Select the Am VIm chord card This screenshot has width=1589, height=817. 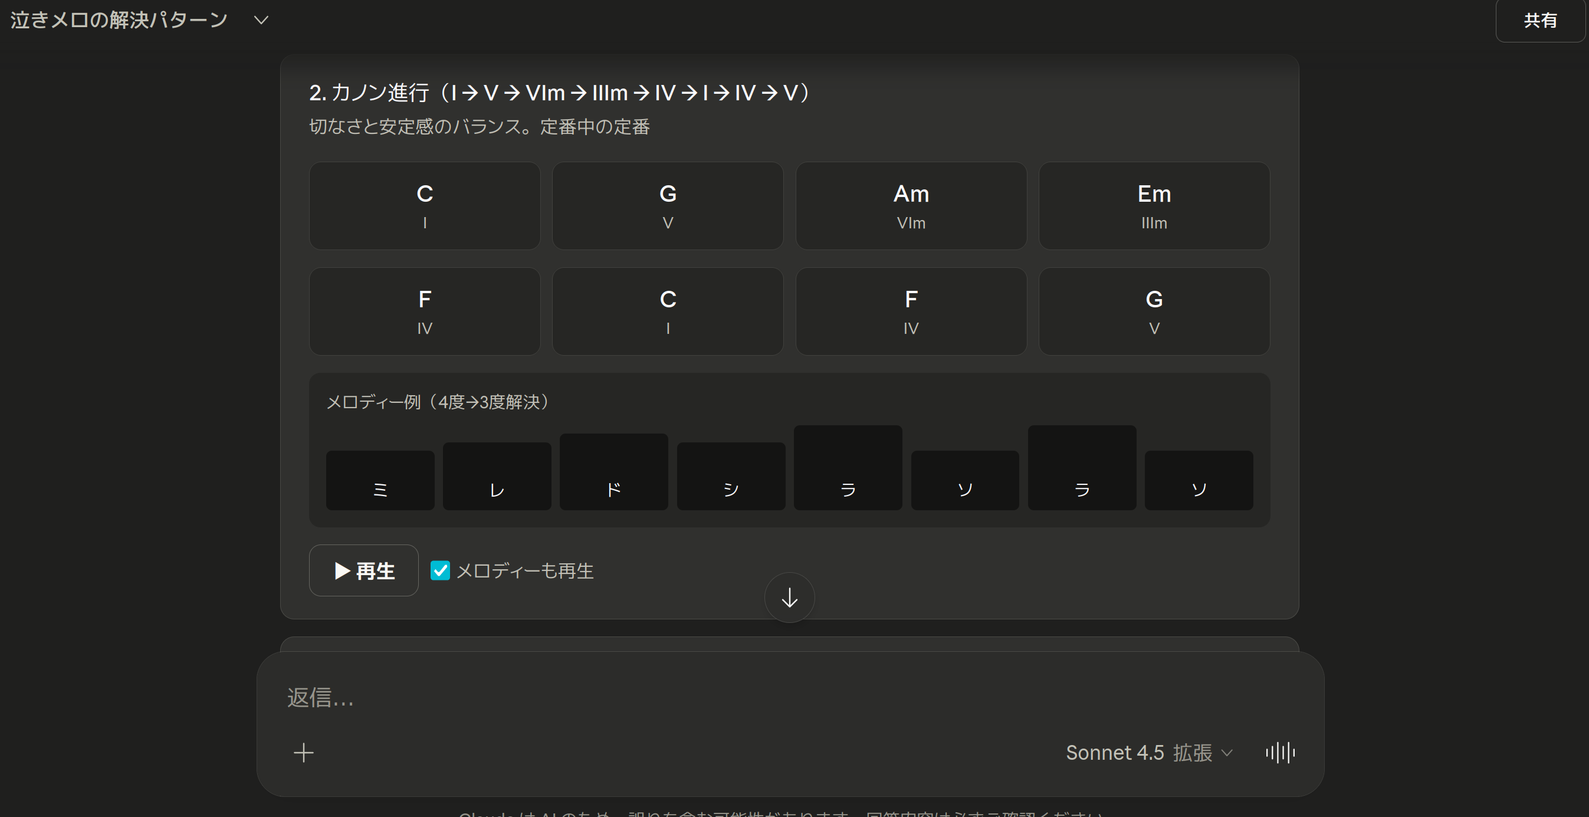(911, 205)
